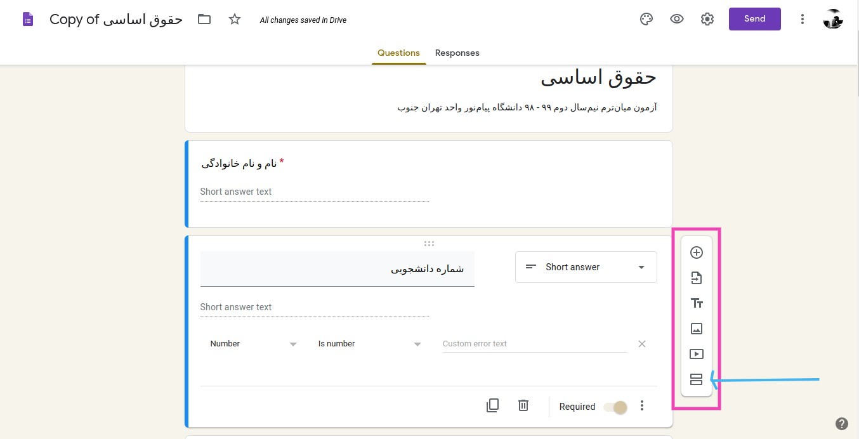859x439 pixels.
Task: Move form to folder icon
Action: click(x=204, y=19)
